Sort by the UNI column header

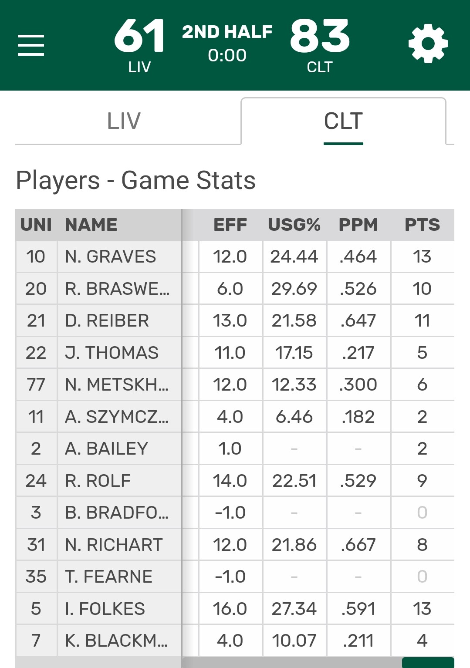pyautogui.click(x=36, y=225)
